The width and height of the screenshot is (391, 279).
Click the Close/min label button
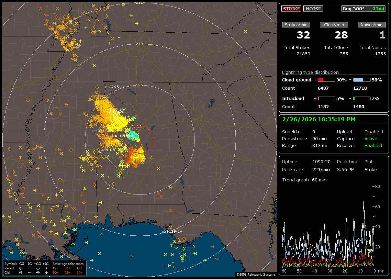[x=334, y=25]
